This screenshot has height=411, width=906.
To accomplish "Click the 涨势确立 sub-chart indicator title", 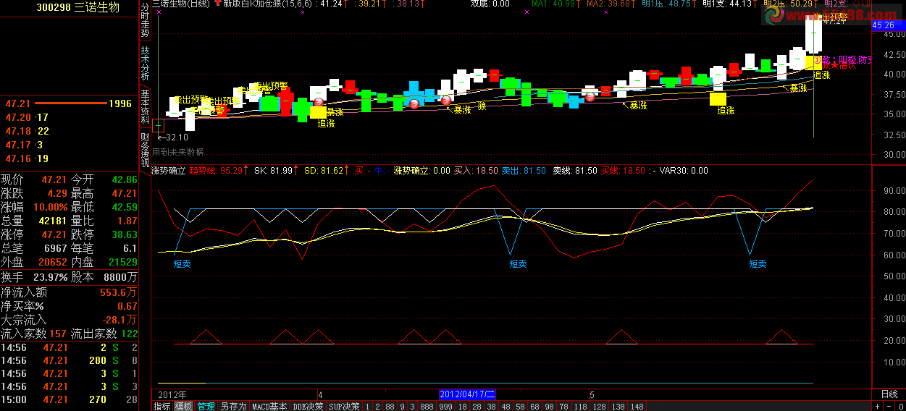I will tap(169, 171).
